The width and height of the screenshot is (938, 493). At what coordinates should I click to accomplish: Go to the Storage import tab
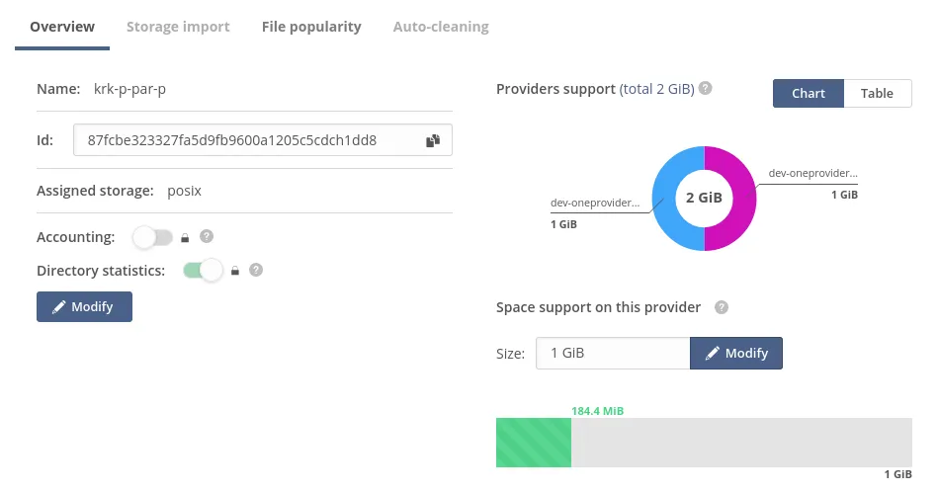tap(178, 27)
